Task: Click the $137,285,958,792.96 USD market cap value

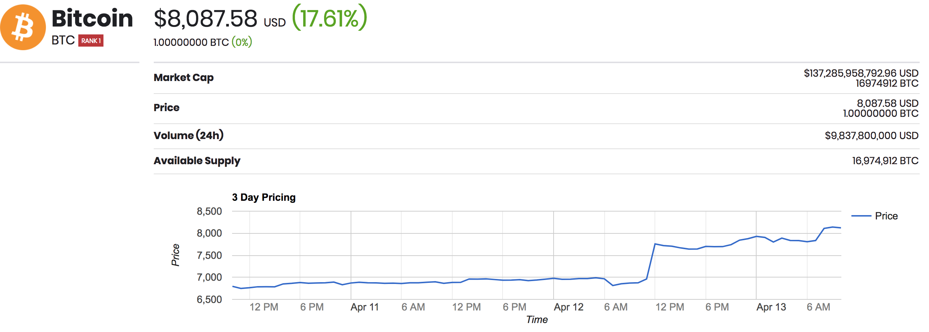Action: point(860,73)
